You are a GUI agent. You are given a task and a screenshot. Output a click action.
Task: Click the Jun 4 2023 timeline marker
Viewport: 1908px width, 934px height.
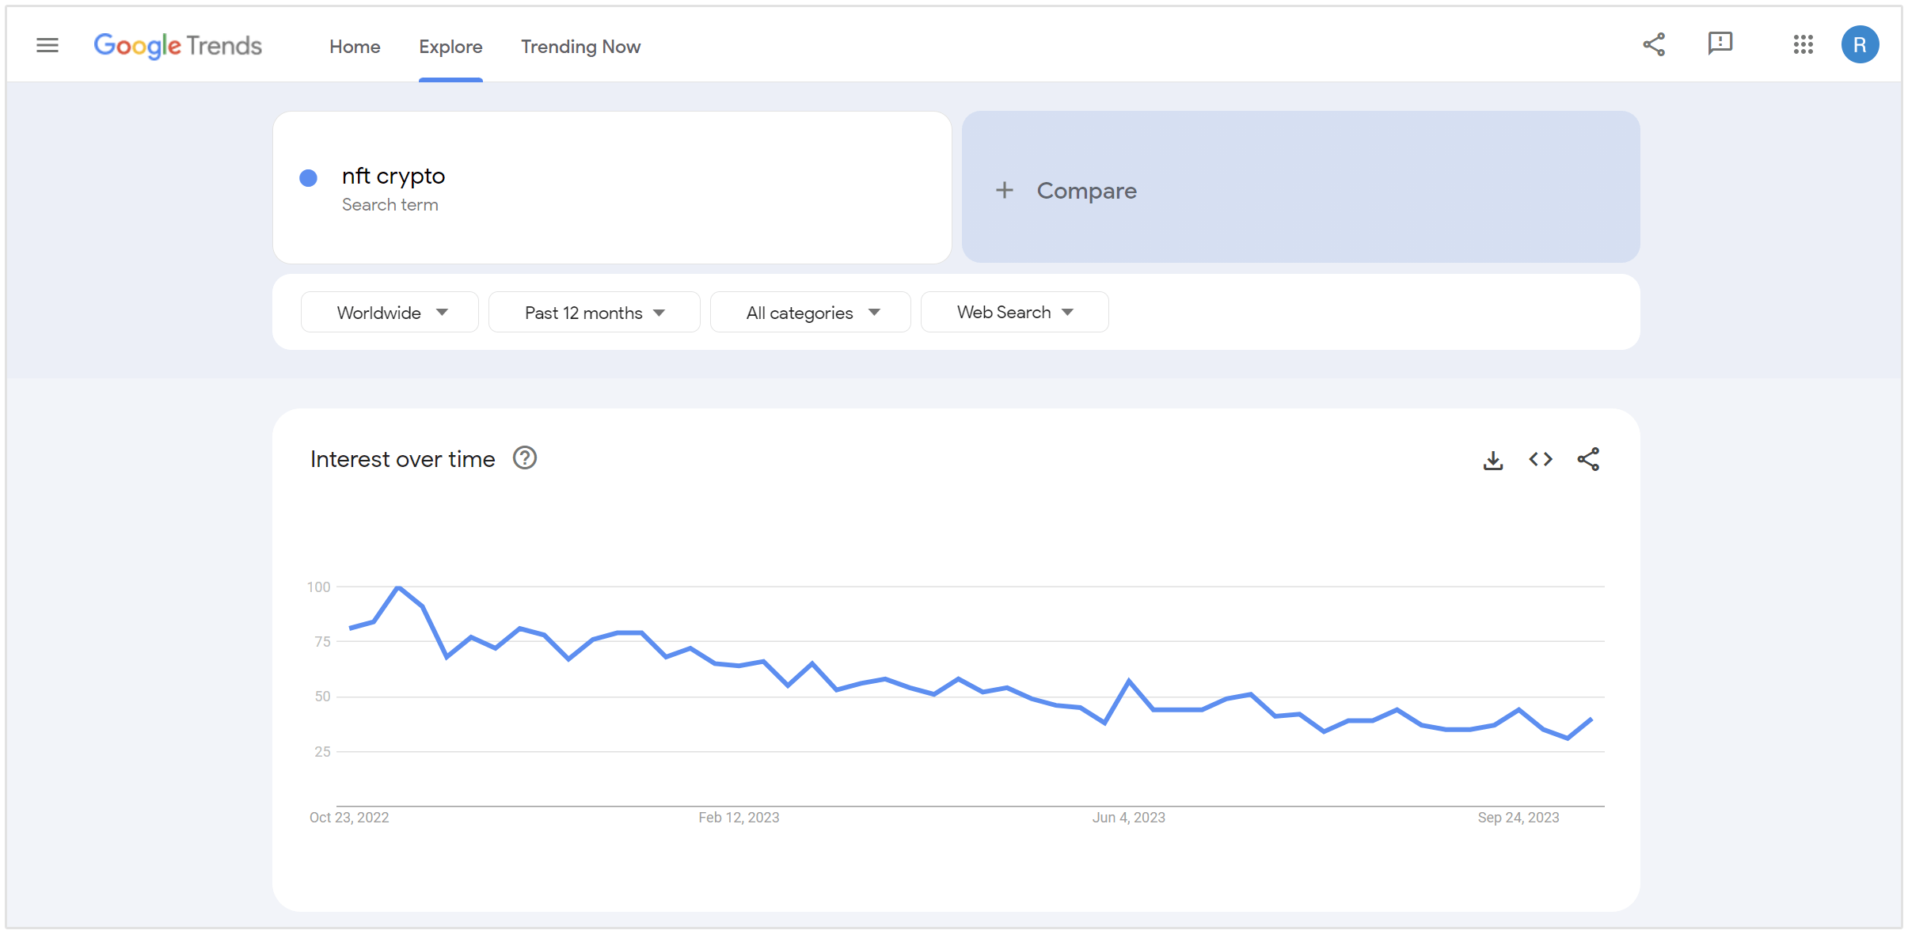pyautogui.click(x=1129, y=816)
